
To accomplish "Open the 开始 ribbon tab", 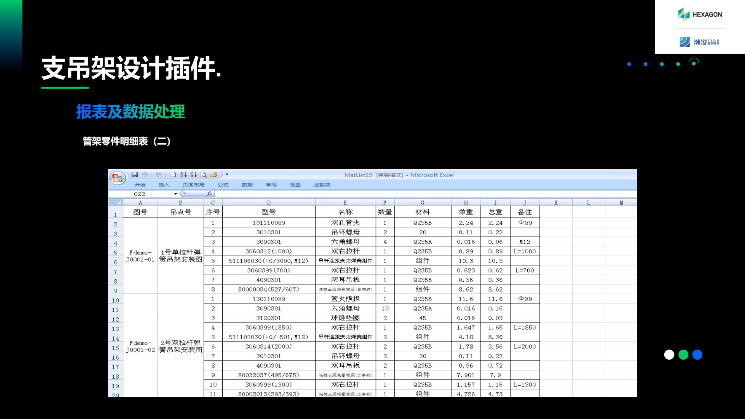I will pos(140,185).
